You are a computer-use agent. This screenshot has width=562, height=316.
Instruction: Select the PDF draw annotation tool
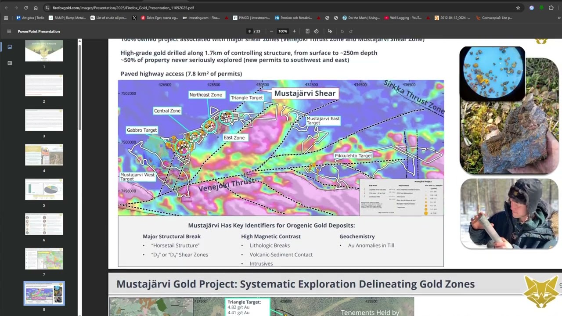pyautogui.click(x=330, y=31)
